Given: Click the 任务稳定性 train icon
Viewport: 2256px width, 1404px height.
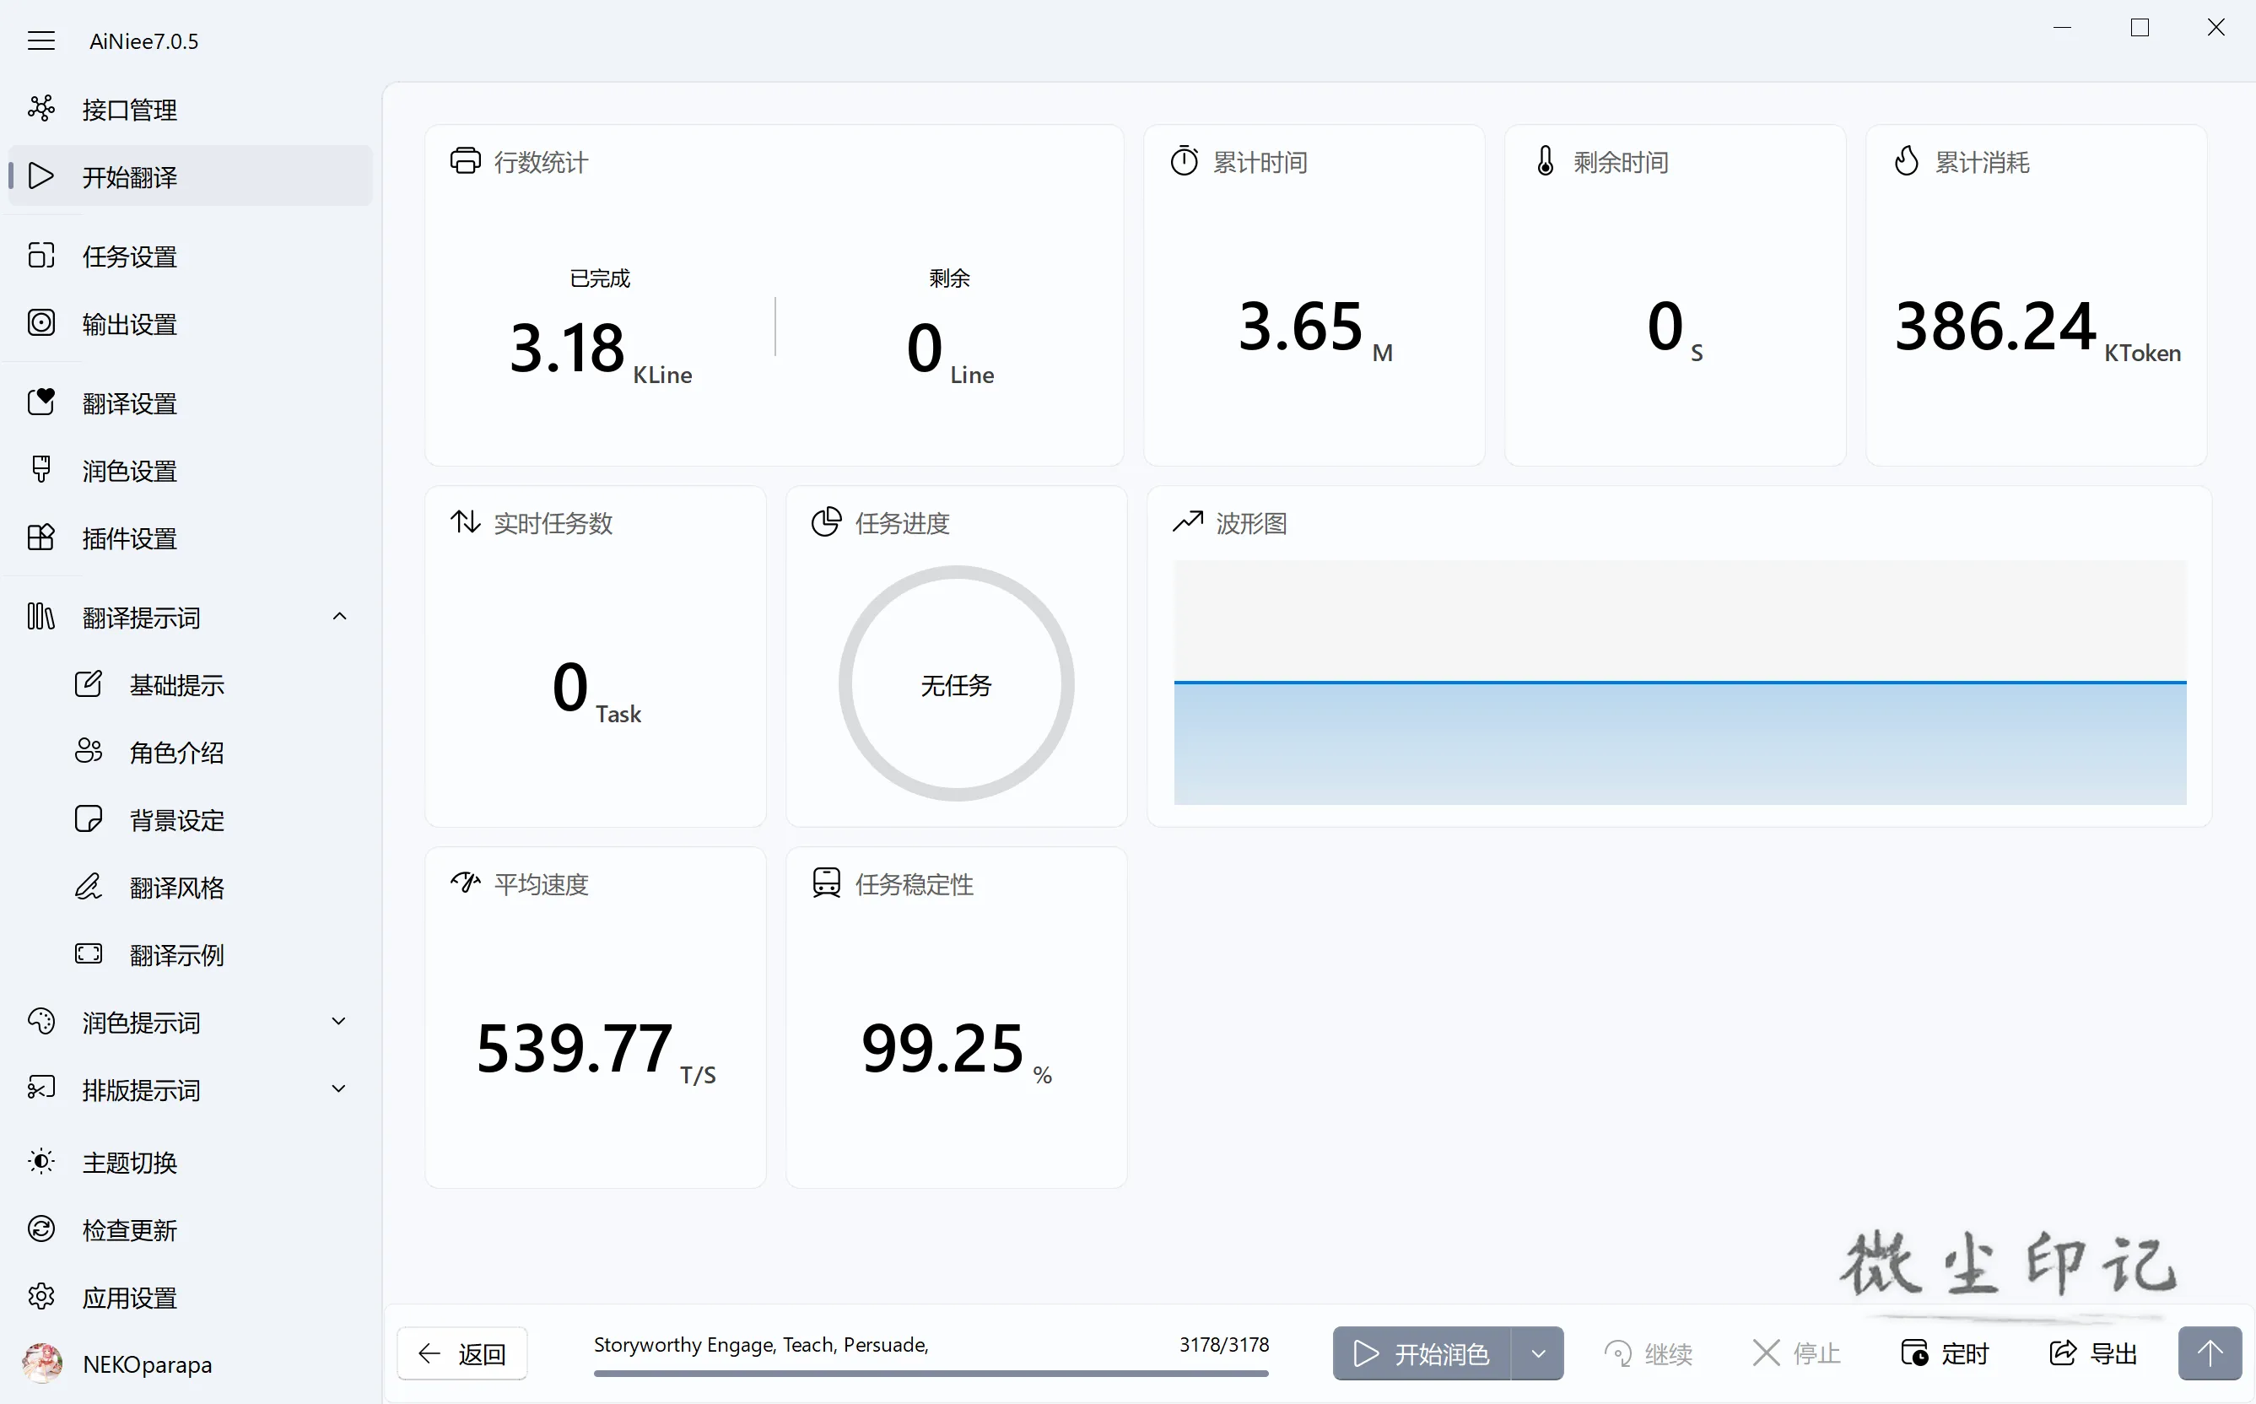Looking at the screenshot, I should (826, 883).
